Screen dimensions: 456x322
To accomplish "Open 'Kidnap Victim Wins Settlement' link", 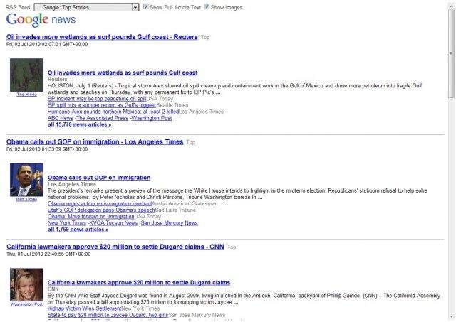I will click(84, 308).
